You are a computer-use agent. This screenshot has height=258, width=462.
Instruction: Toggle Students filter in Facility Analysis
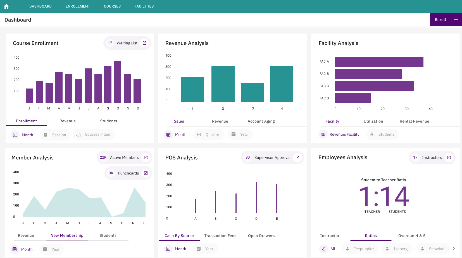point(382,134)
